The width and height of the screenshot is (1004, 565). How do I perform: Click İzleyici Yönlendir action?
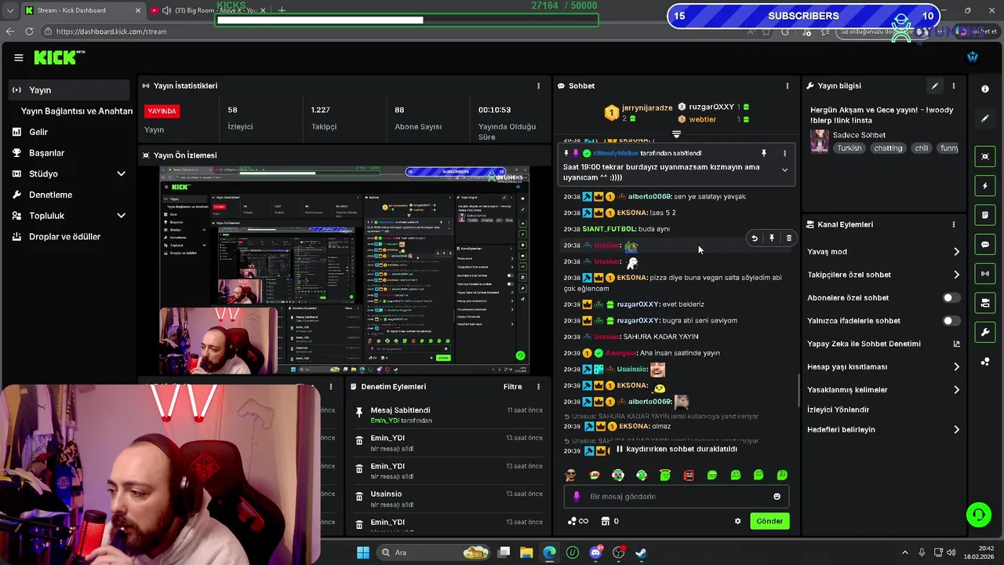[838, 410]
